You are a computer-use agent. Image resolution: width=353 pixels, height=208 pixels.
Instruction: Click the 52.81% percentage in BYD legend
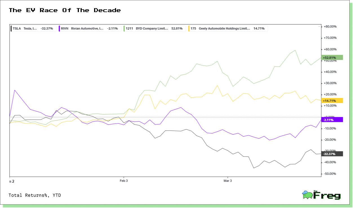point(177,28)
